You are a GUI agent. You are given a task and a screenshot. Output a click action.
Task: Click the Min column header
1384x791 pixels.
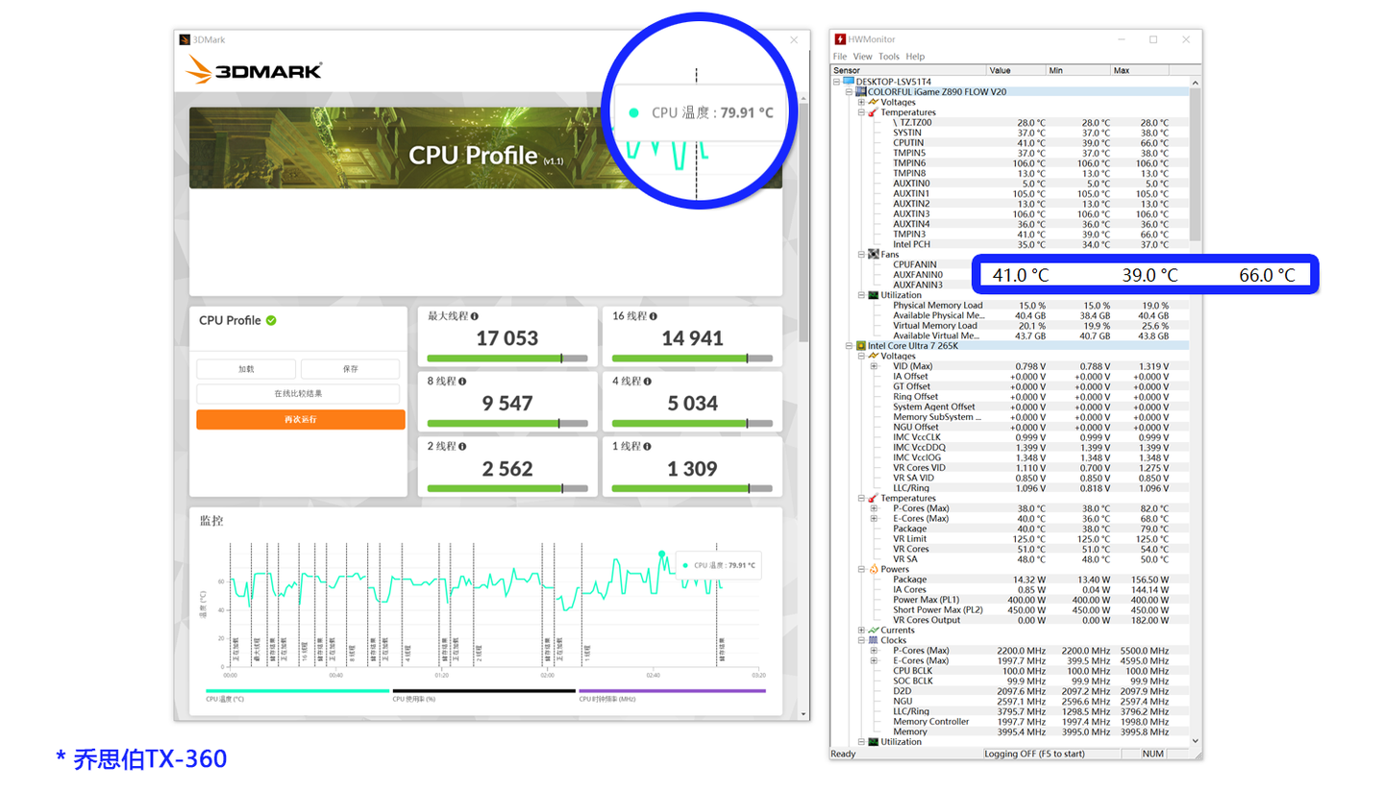pyautogui.click(x=1078, y=70)
